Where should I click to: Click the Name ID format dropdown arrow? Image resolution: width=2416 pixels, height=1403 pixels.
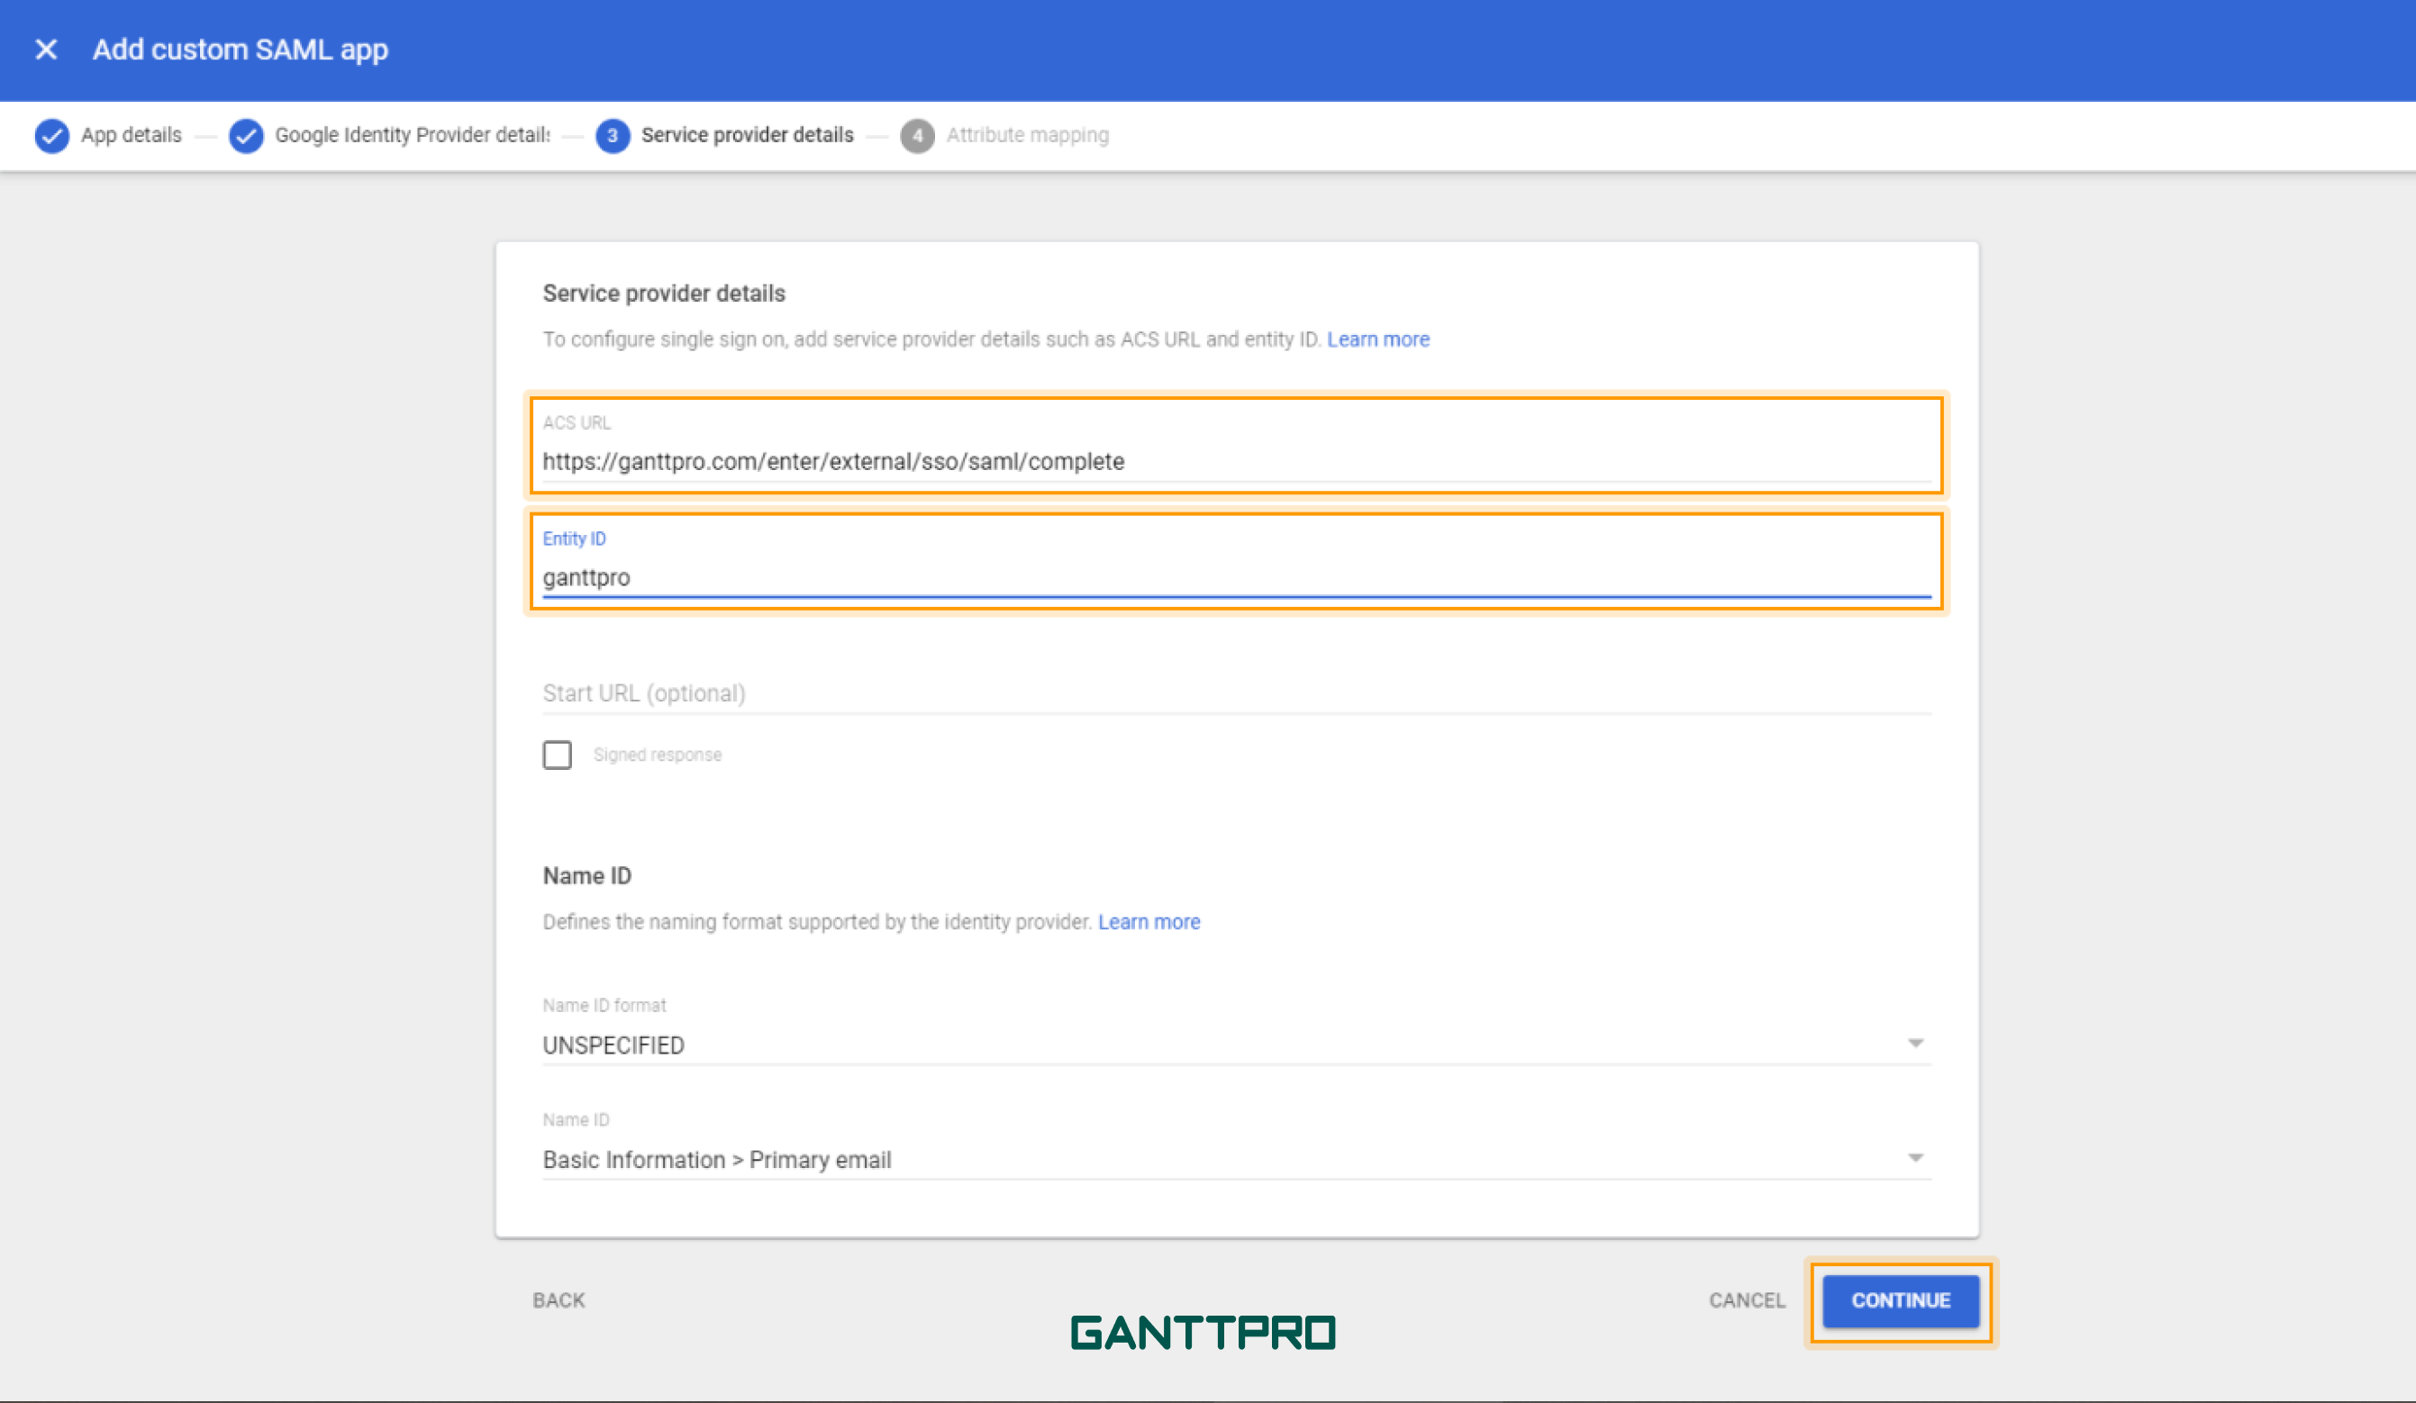tap(1914, 1044)
